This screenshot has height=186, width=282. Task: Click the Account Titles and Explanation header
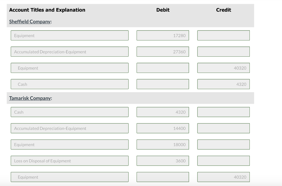pyautogui.click(x=47, y=10)
